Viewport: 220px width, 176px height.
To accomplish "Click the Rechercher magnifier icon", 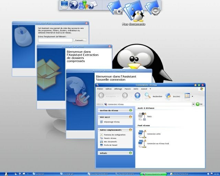I will [147, 96].
